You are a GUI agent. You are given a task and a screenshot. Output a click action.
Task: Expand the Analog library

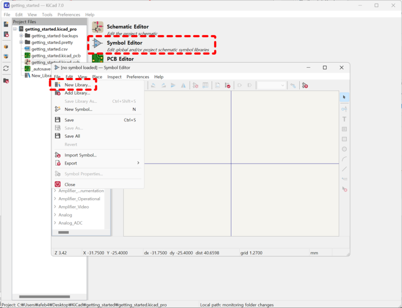click(x=55, y=215)
